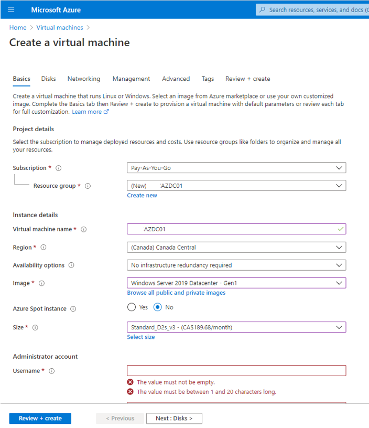Click the Username info icon
The width and height of the screenshot is (369, 428).
[x=51, y=371]
